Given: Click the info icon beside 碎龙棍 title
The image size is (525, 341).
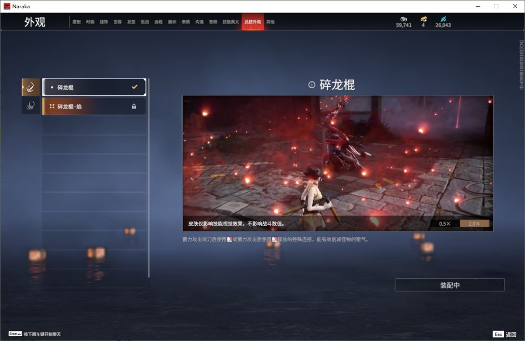Looking at the screenshot, I should tap(312, 85).
